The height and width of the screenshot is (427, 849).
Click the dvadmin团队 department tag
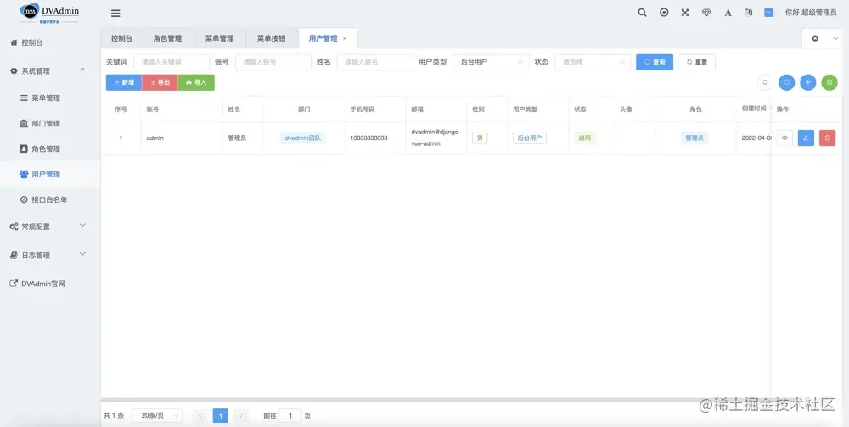click(303, 138)
